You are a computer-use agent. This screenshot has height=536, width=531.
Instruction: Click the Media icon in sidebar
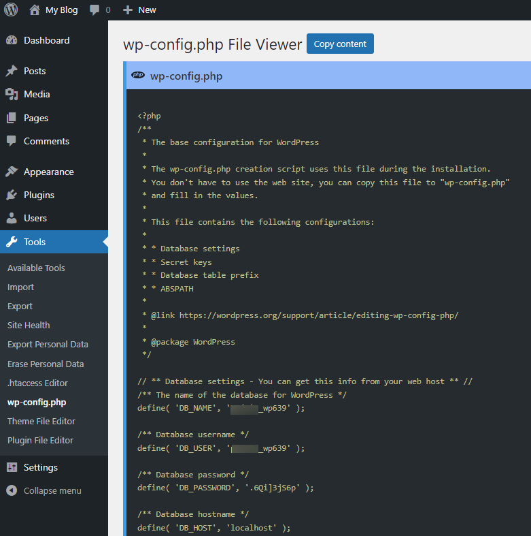point(12,94)
